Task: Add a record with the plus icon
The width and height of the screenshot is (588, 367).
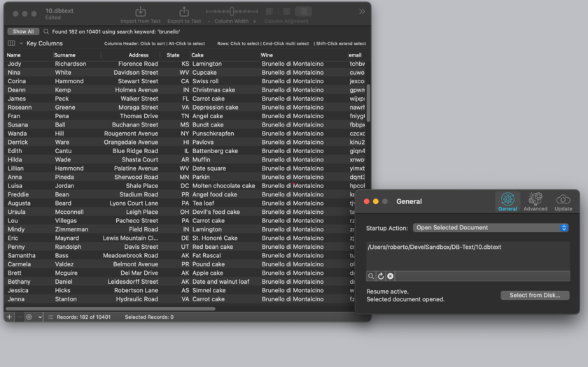Action: click(9, 317)
